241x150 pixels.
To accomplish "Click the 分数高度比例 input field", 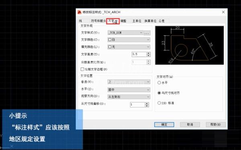I will pos(139,62).
